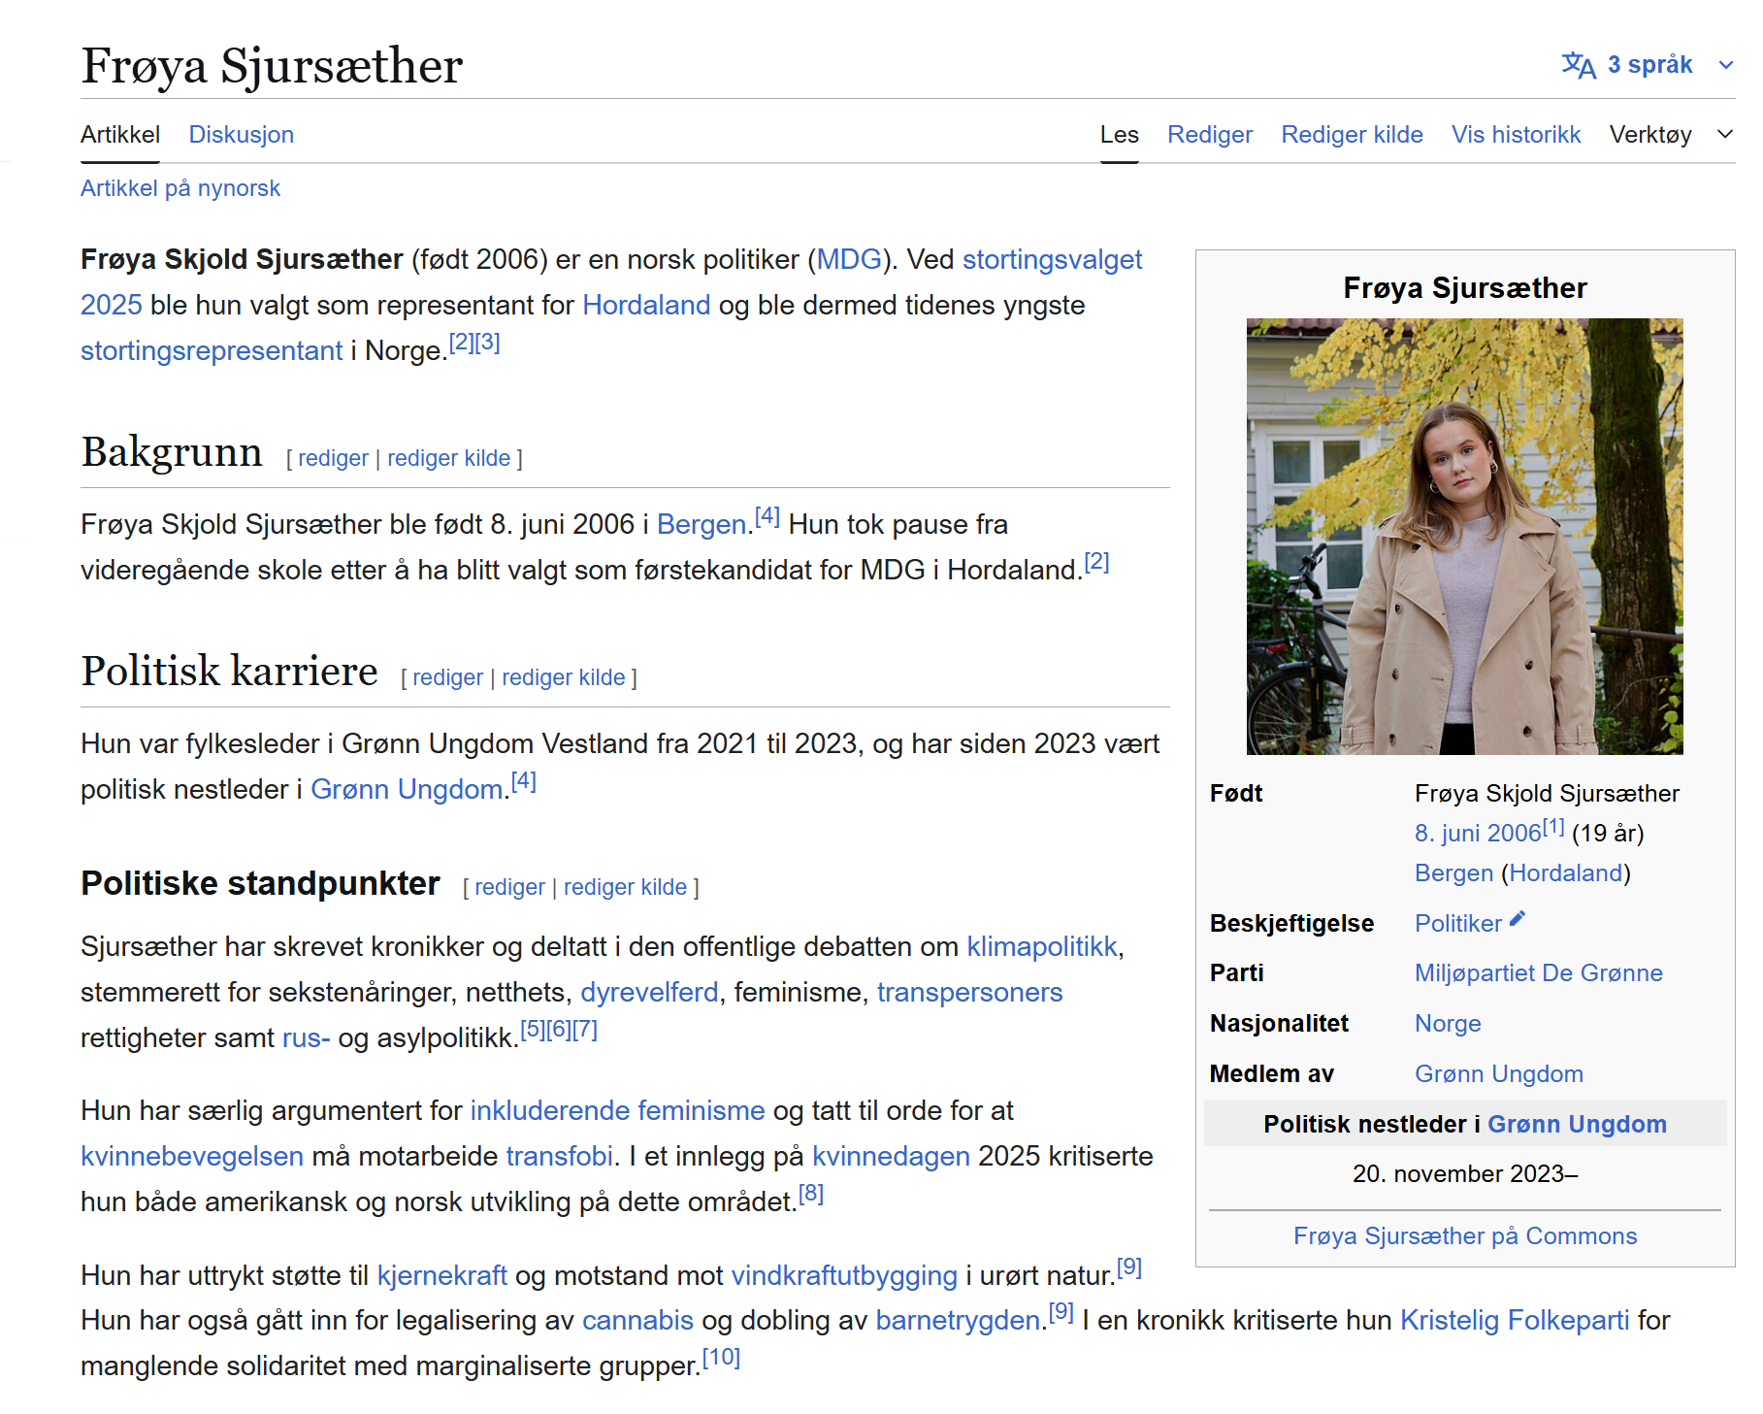Open the inkluderende feminisme link
Screen dimensions: 1763x1414
tap(618, 1110)
